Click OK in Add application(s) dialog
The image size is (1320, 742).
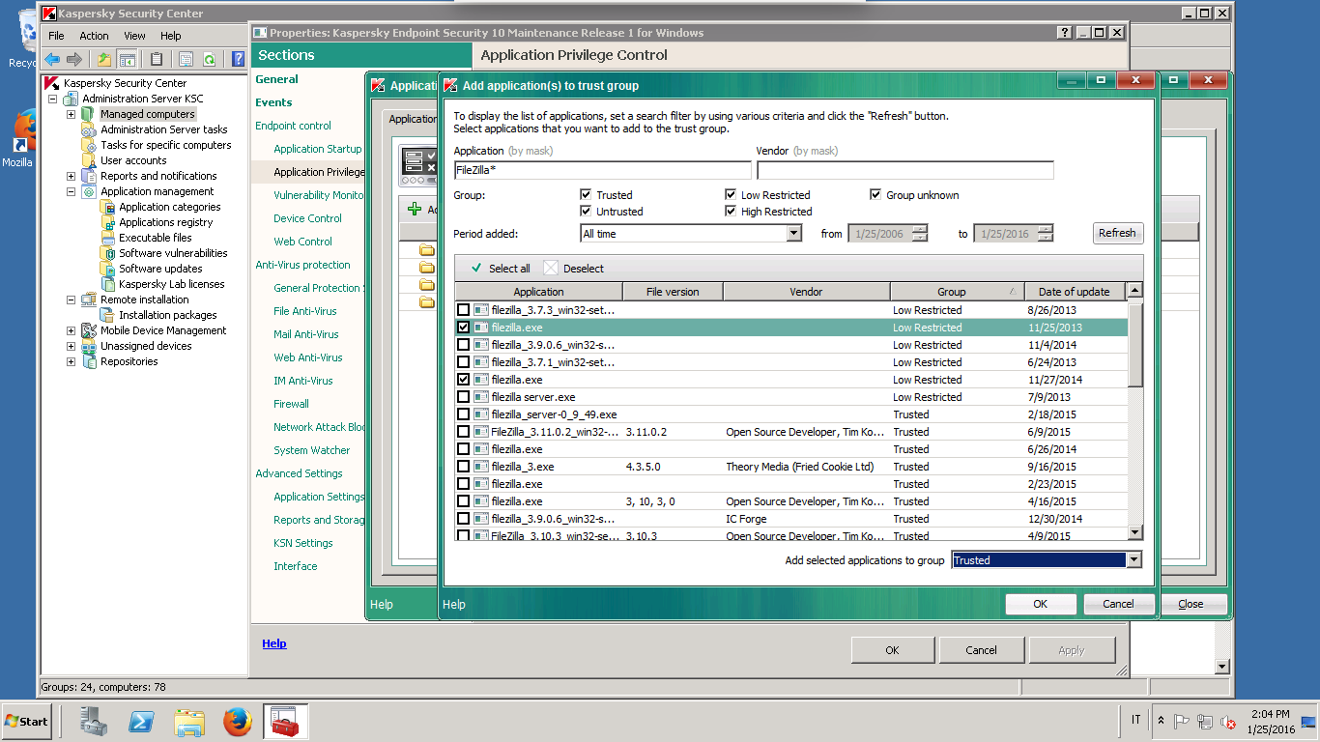pyautogui.click(x=1040, y=604)
